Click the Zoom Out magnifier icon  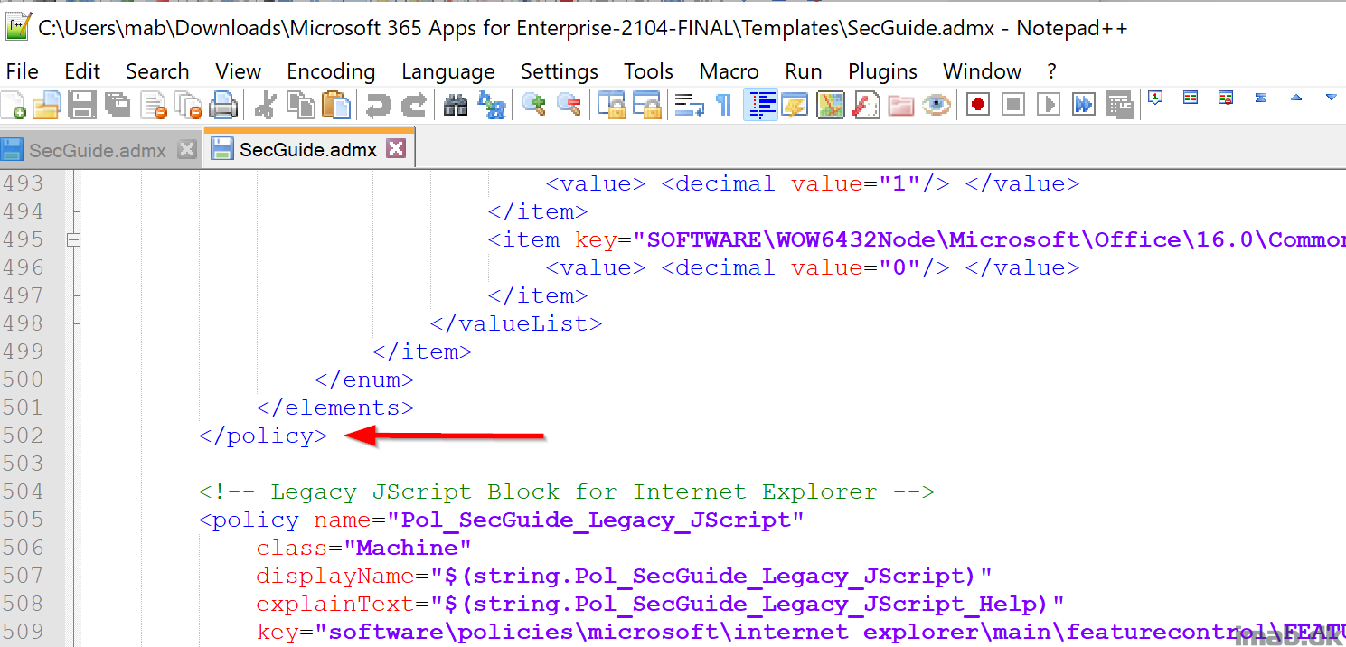click(569, 105)
